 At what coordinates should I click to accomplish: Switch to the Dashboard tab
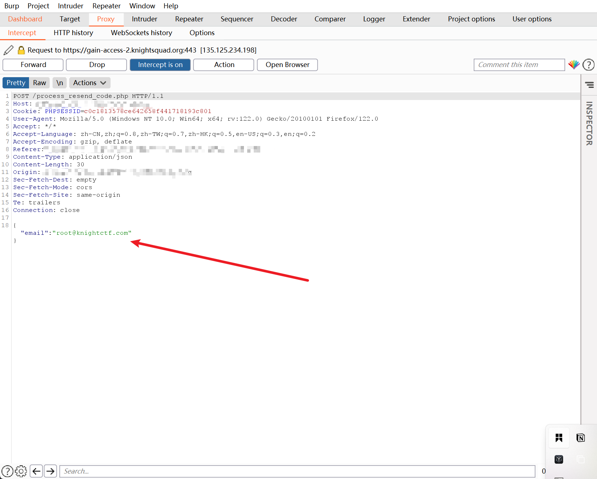tap(25, 19)
